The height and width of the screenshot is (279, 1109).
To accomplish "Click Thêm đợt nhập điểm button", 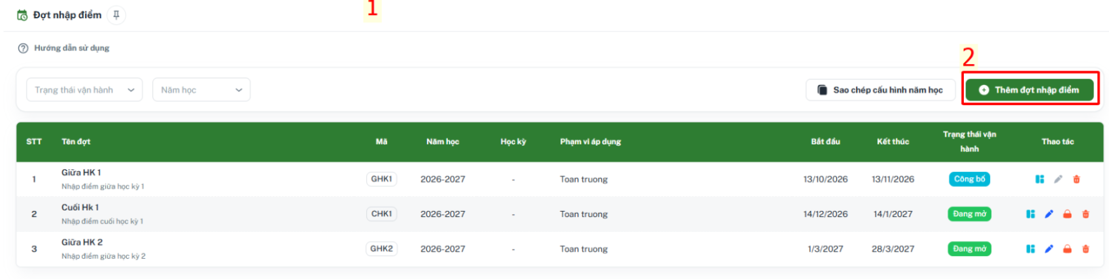I will pyautogui.click(x=1029, y=90).
